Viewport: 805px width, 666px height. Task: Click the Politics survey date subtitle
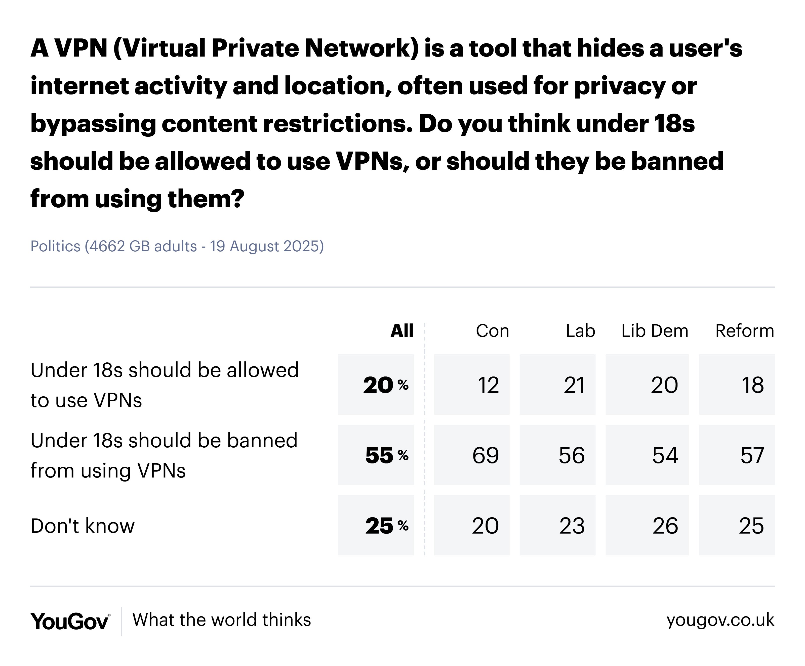(177, 246)
